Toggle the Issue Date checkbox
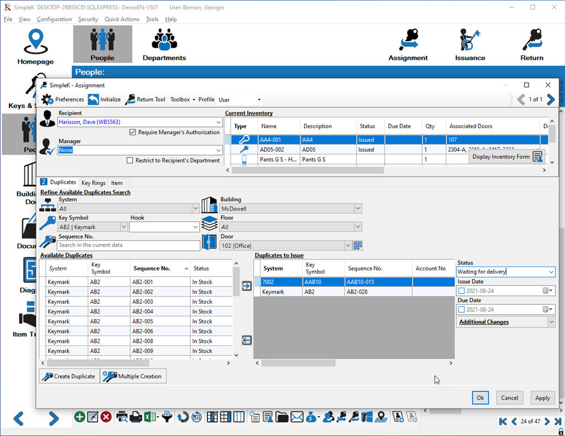The width and height of the screenshot is (565, 436). coord(462,290)
